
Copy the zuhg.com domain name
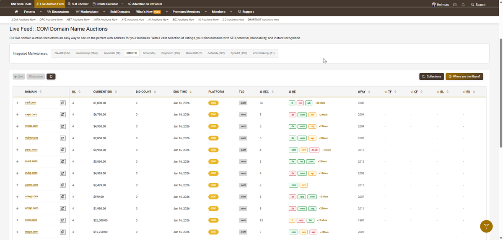coord(63,173)
